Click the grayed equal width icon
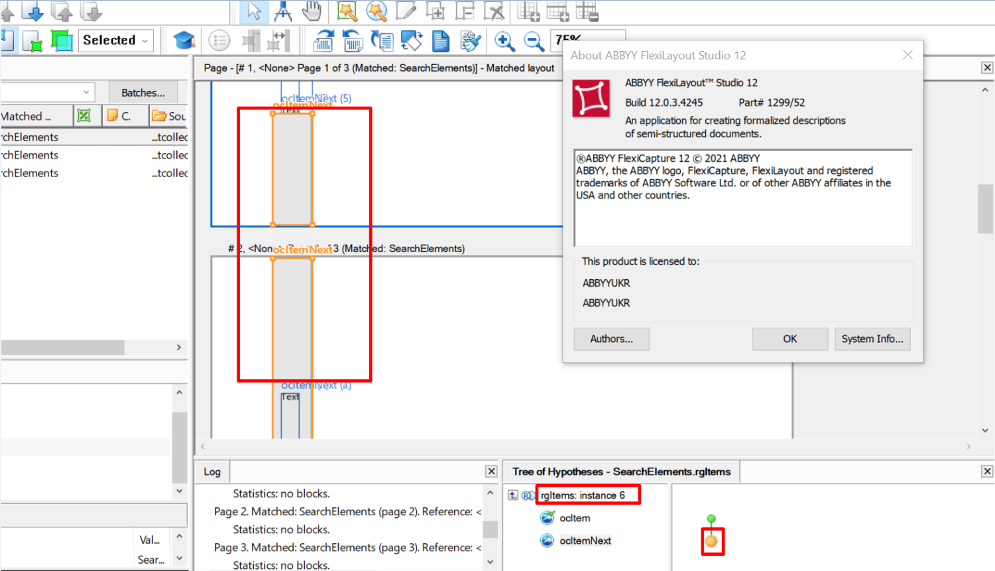This screenshot has width=995, height=571. 279,41
